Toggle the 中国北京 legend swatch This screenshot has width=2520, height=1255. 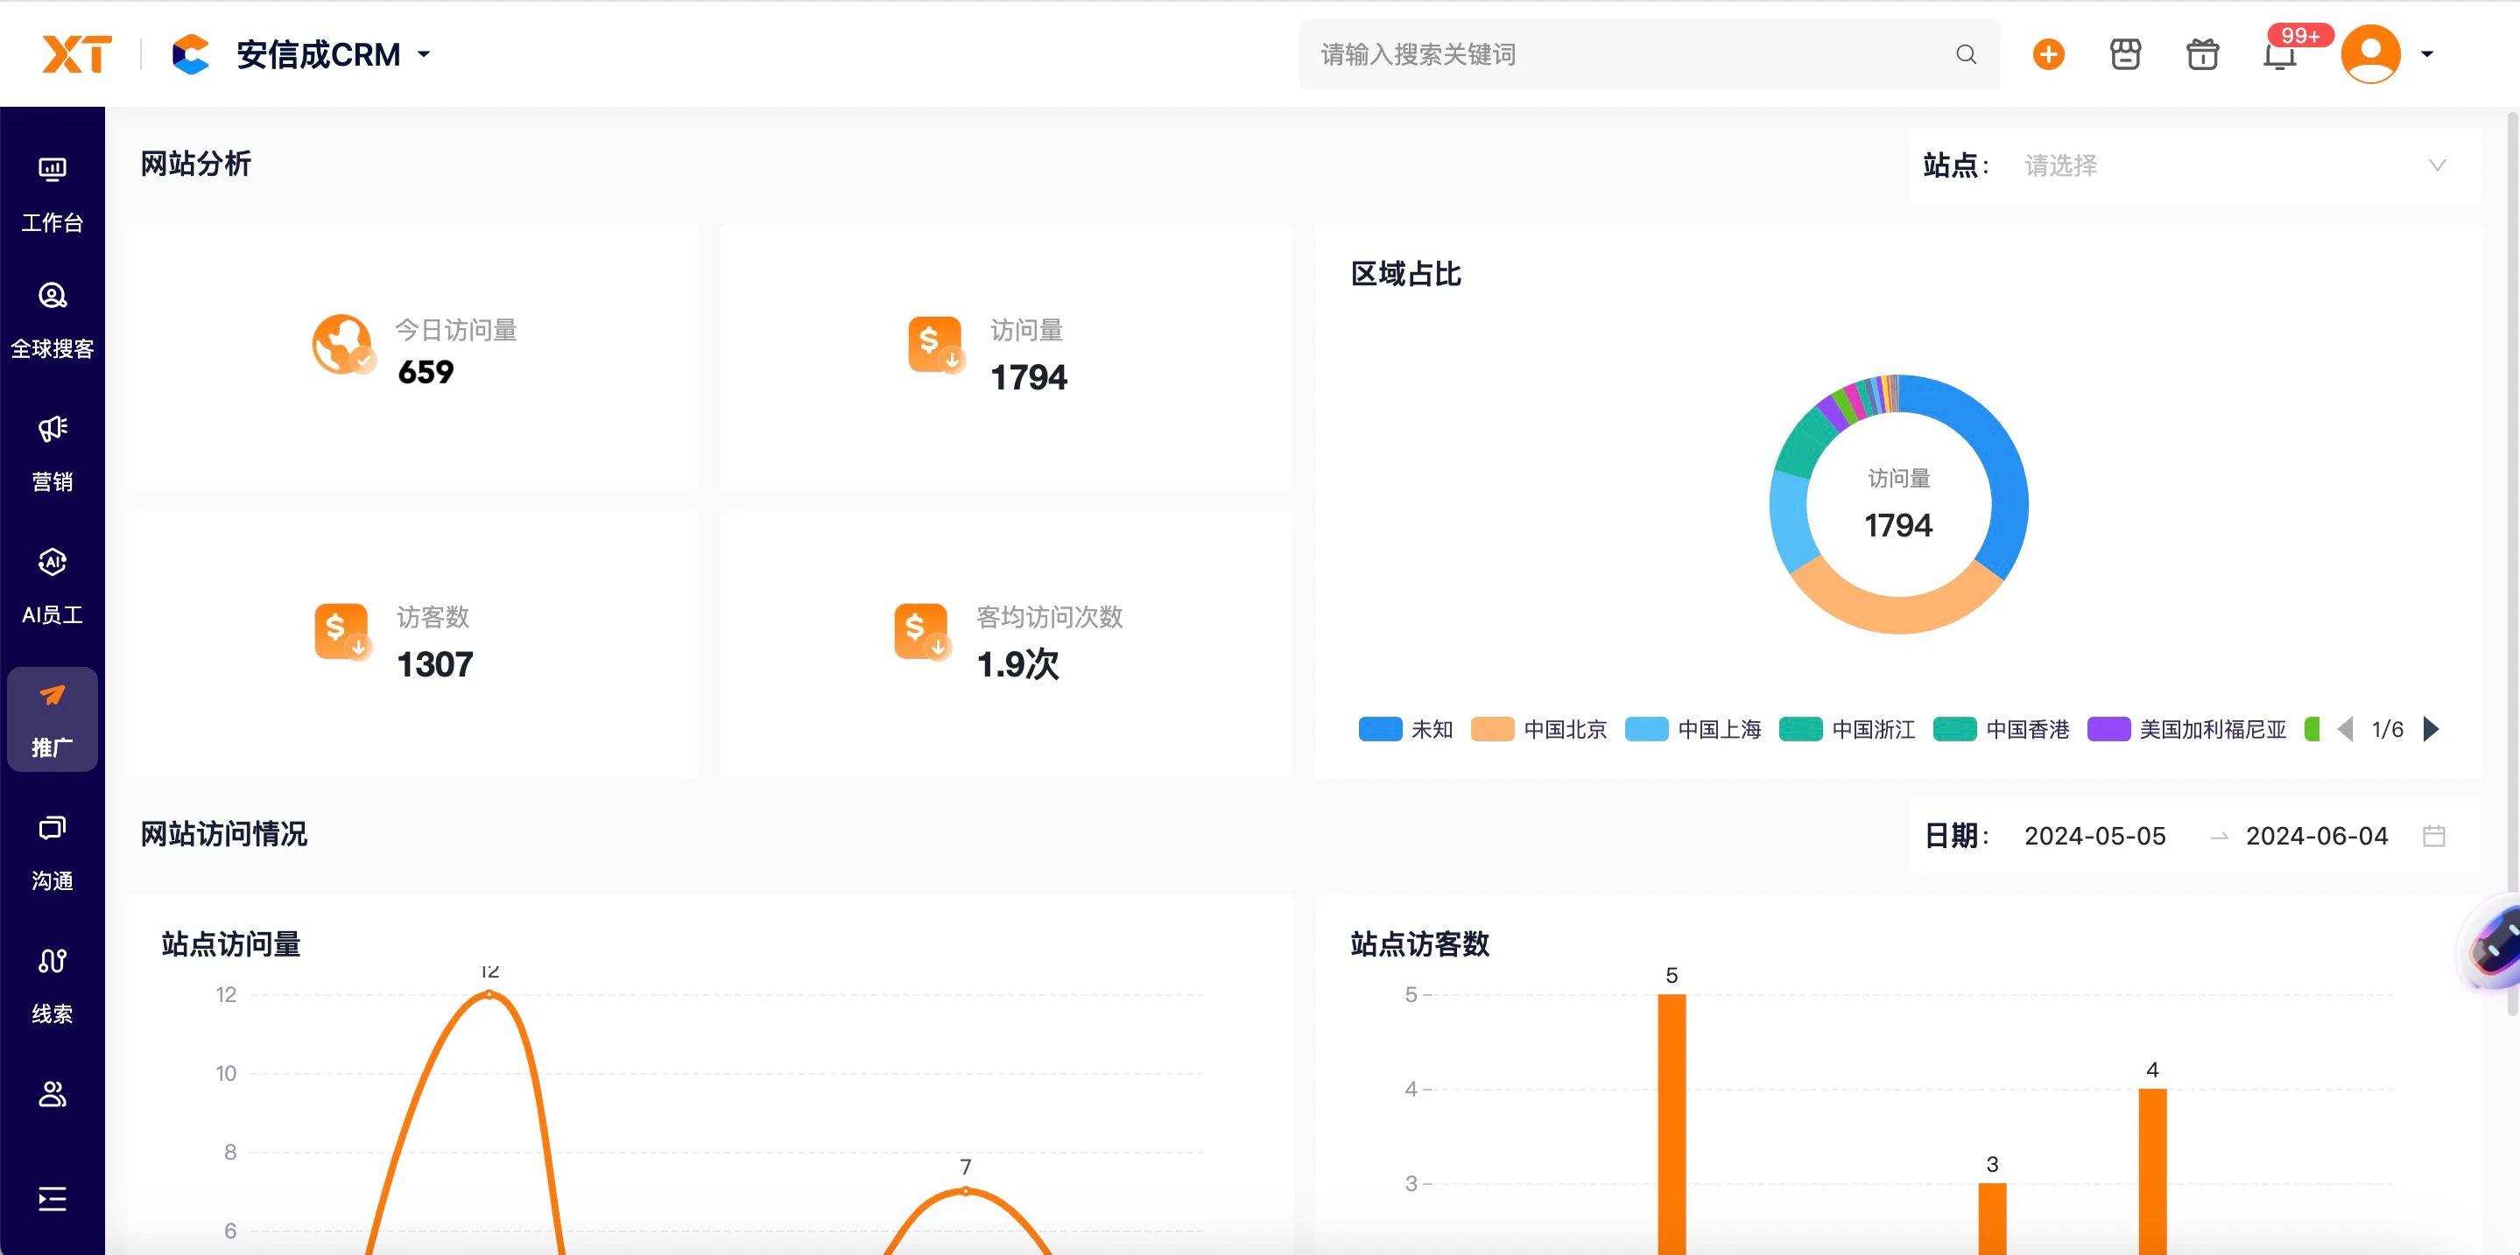(1493, 729)
